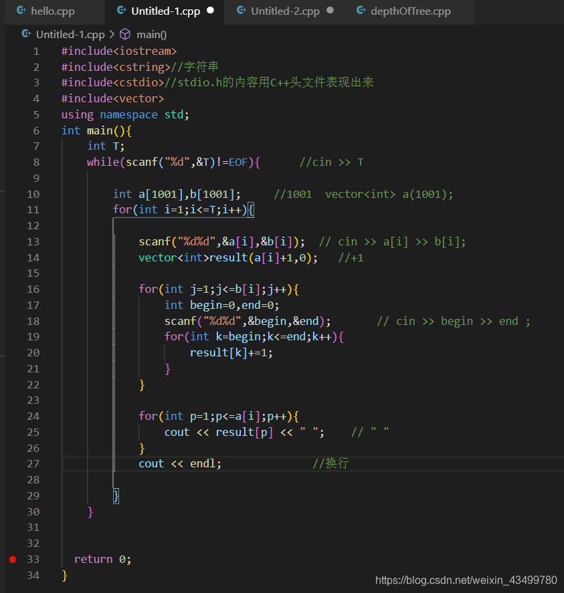Click the C++ file icon on Untitled-2.cpp tab

pyautogui.click(x=242, y=11)
